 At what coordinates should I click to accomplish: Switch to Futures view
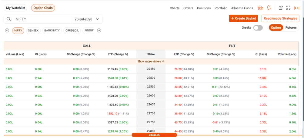click(x=291, y=27)
